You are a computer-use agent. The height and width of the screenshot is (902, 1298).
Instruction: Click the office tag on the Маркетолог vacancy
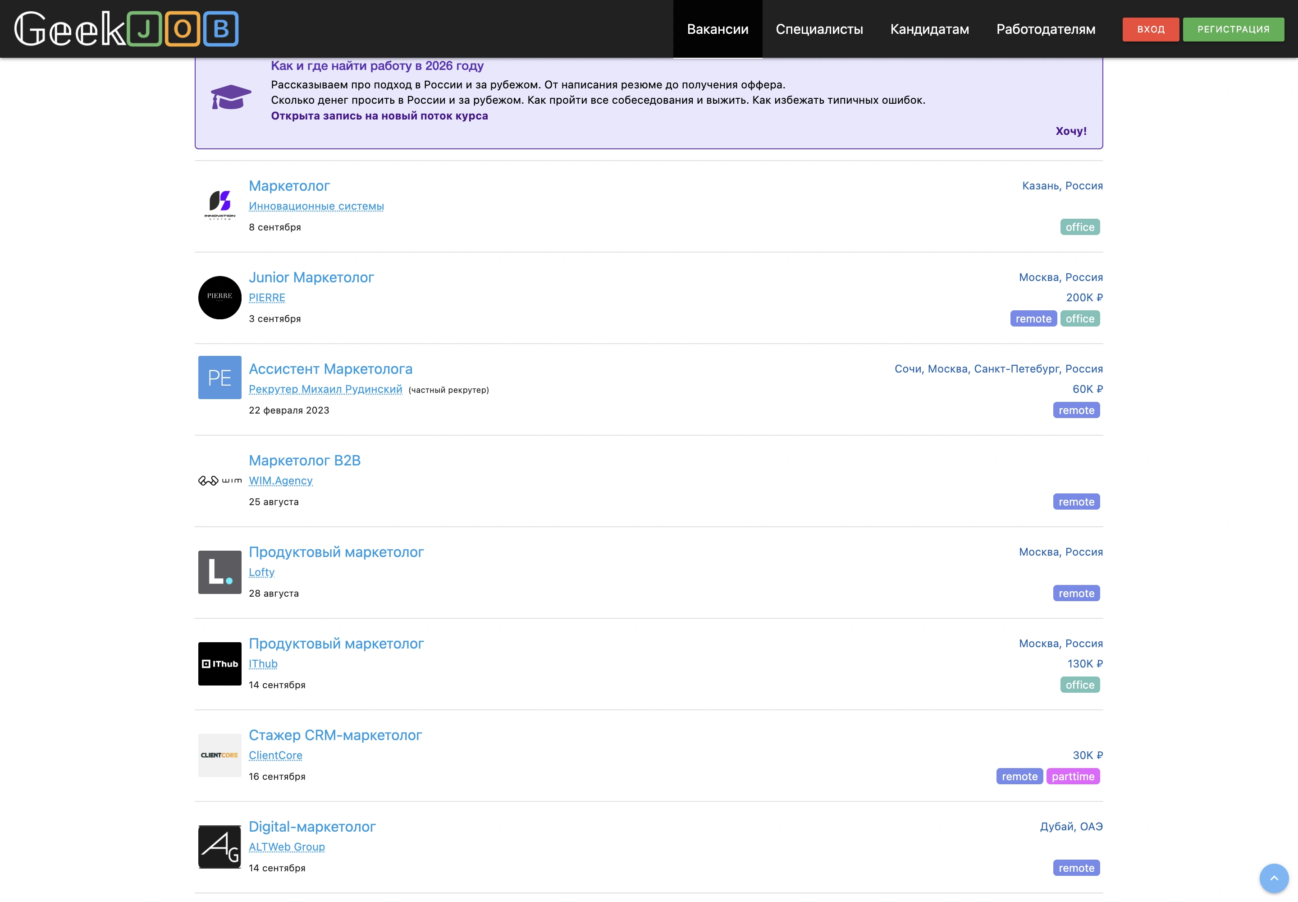click(1079, 227)
